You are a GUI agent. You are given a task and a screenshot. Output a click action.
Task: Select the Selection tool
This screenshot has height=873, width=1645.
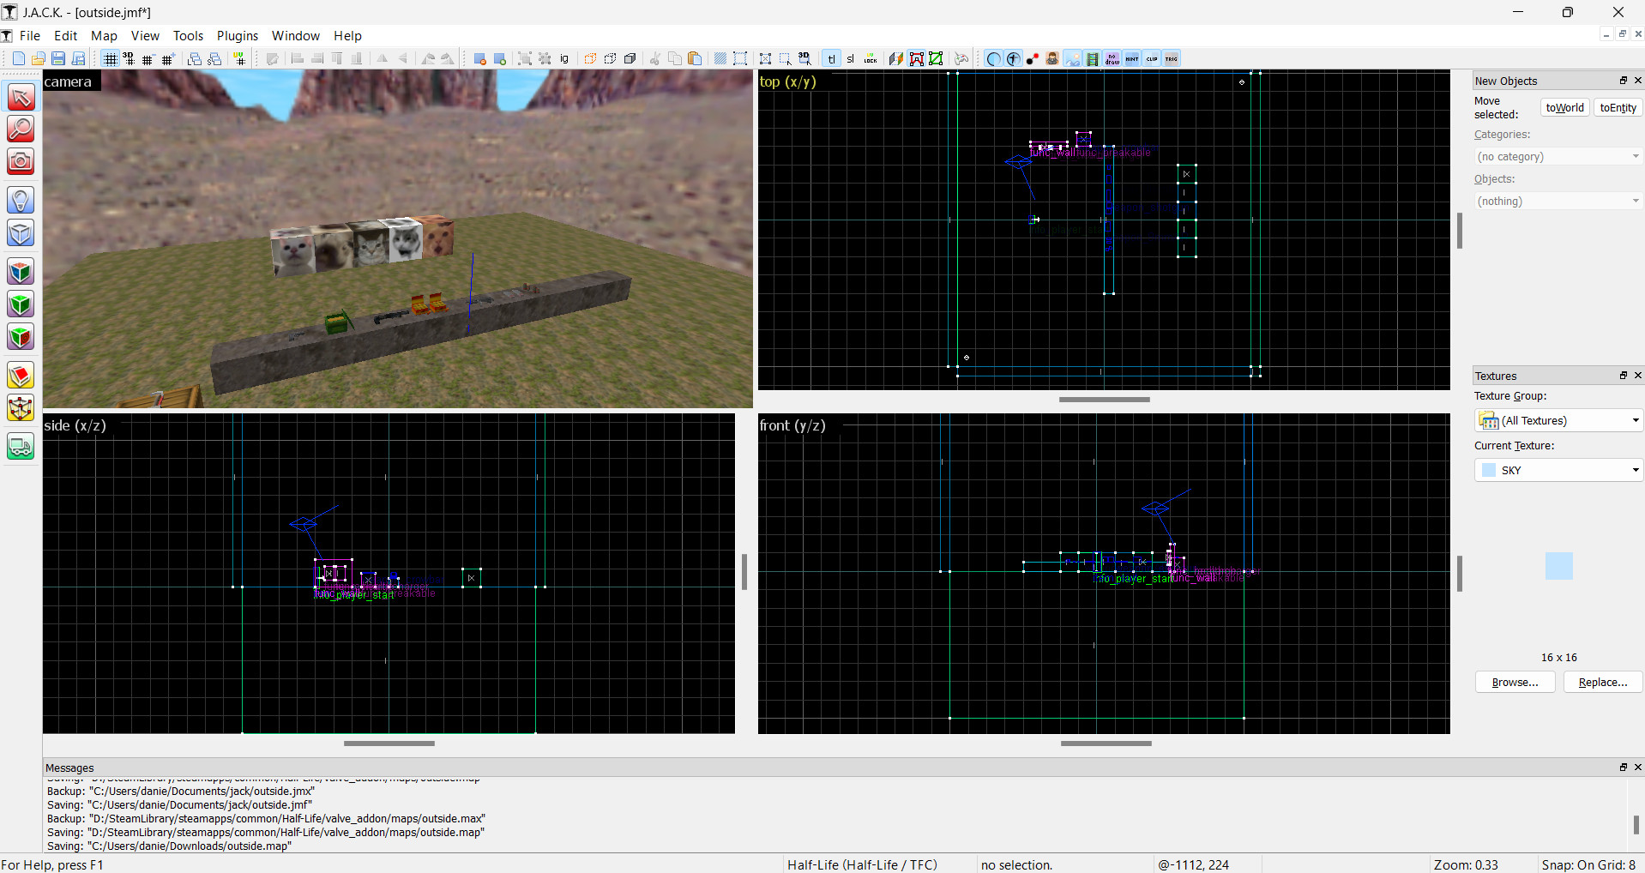pos(20,97)
